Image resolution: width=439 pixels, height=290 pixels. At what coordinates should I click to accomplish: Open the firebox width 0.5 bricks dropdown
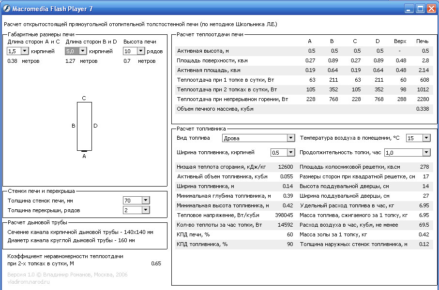tap(291, 152)
